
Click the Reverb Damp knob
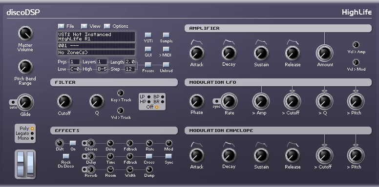coord(149,169)
